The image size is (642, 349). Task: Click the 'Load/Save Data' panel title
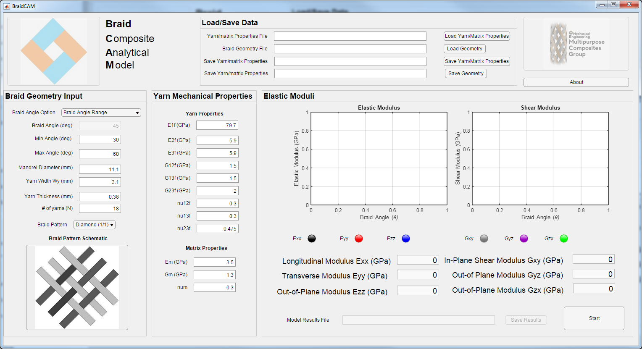coord(230,23)
